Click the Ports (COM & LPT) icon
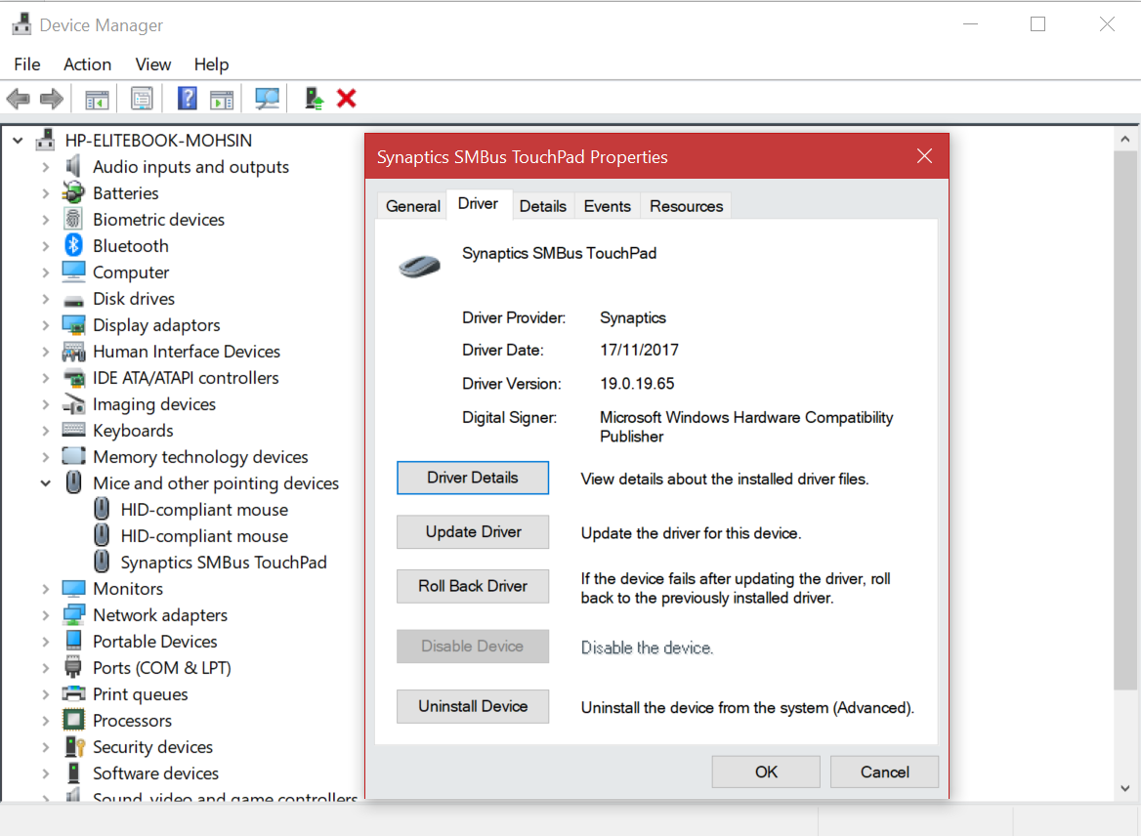Image resolution: width=1141 pixels, height=836 pixels. tap(72, 667)
